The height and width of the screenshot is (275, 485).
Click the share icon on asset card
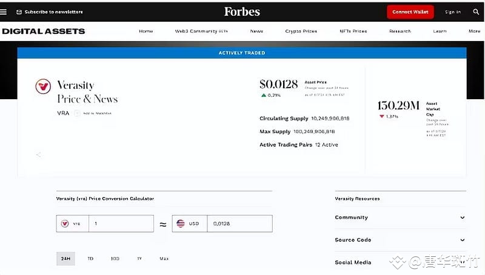pos(38,155)
